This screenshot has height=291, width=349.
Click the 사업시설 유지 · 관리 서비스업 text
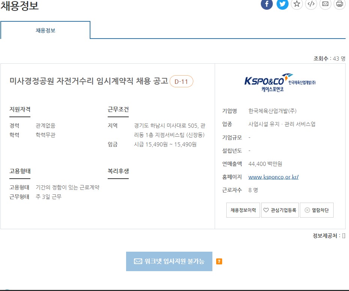pyautogui.click(x=282, y=124)
